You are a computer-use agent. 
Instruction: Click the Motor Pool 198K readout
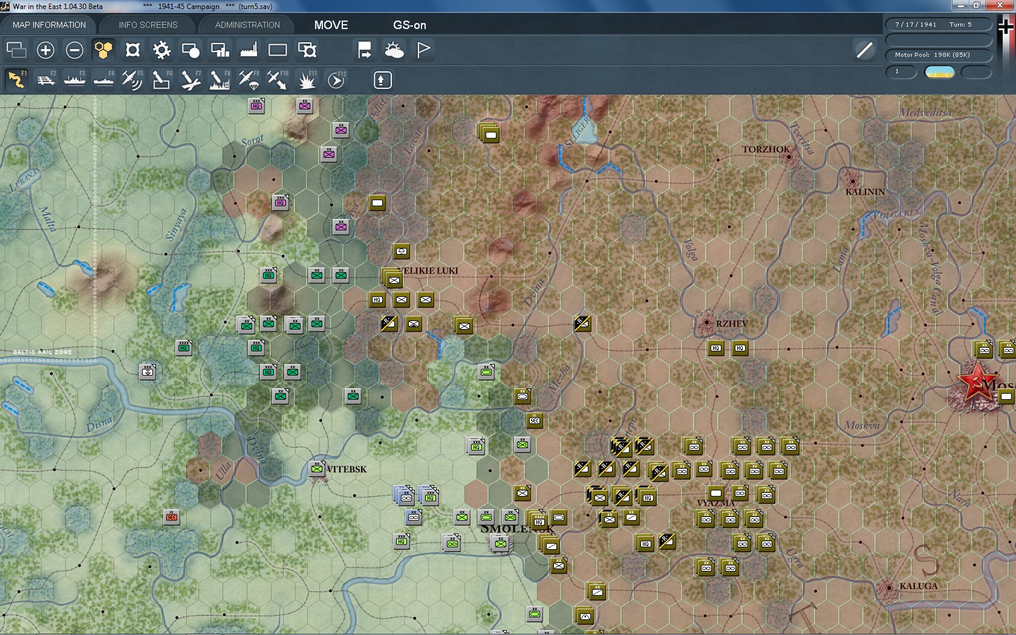tap(939, 55)
